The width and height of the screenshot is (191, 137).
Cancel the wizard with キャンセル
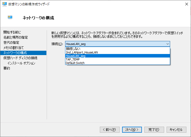pyautogui.click(x=176, y=130)
